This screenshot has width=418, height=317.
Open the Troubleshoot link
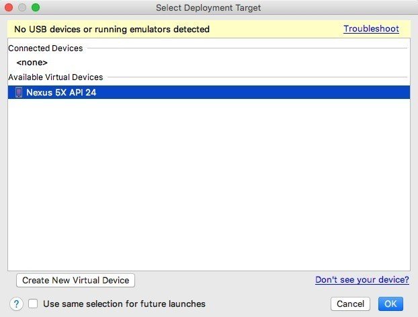tap(371, 29)
